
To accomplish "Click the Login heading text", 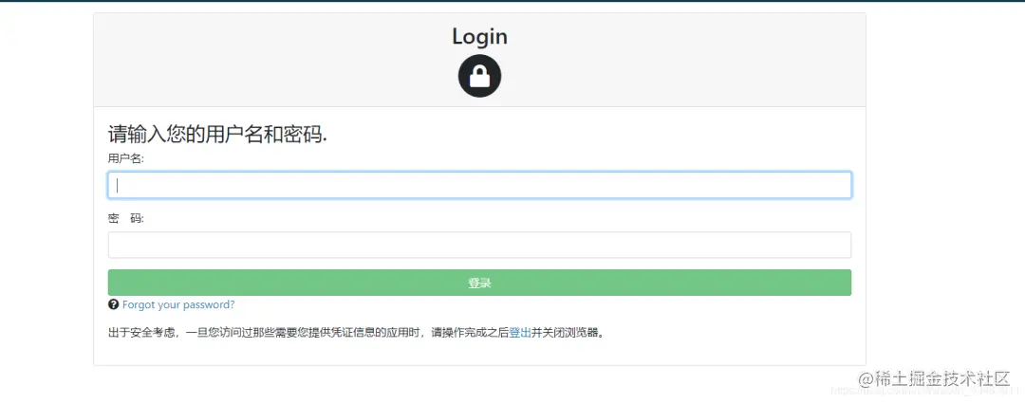I will coord(479,37).
